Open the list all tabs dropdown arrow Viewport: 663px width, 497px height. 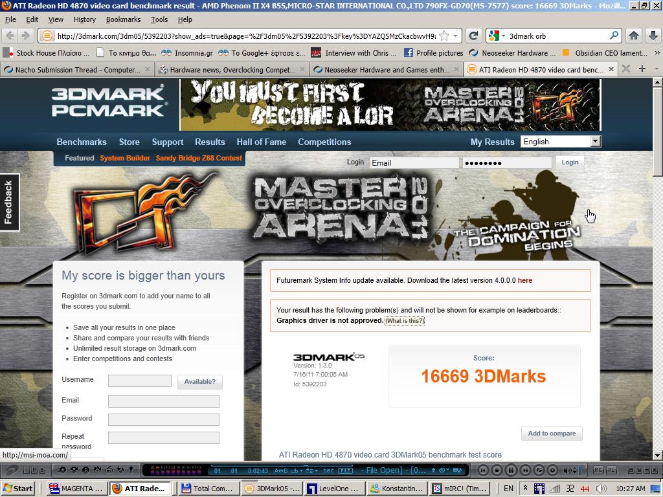657,69
